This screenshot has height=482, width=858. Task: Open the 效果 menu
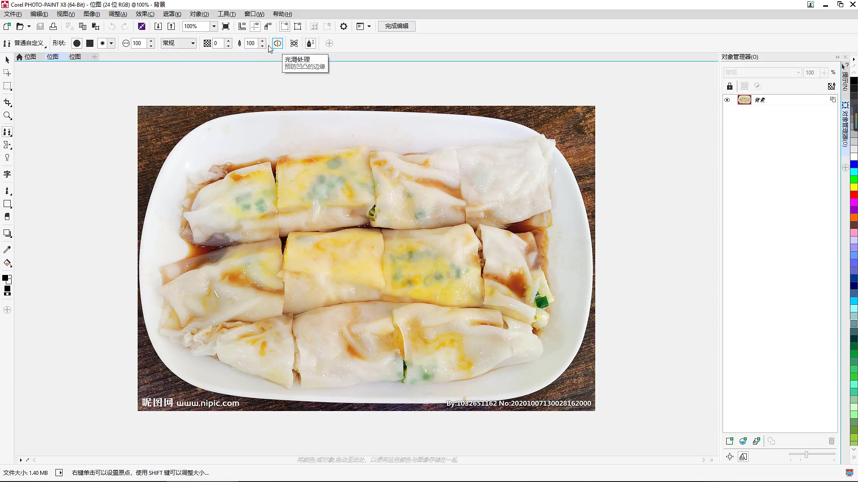point(145,14)
